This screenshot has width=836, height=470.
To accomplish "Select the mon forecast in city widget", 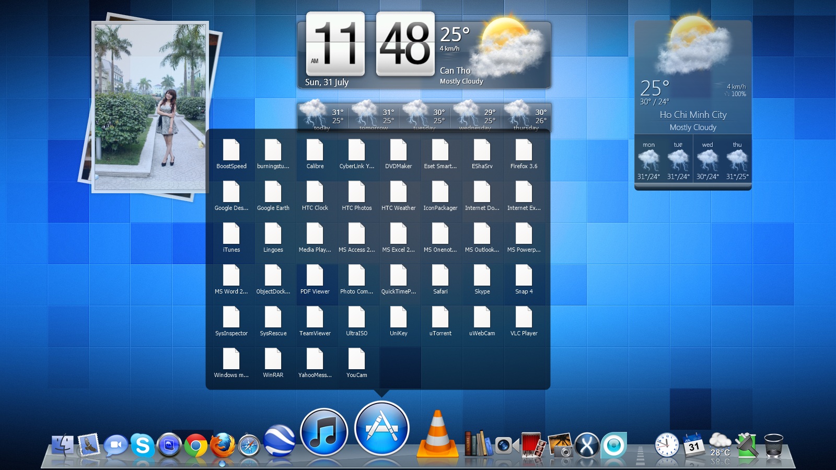I will 648,161.
